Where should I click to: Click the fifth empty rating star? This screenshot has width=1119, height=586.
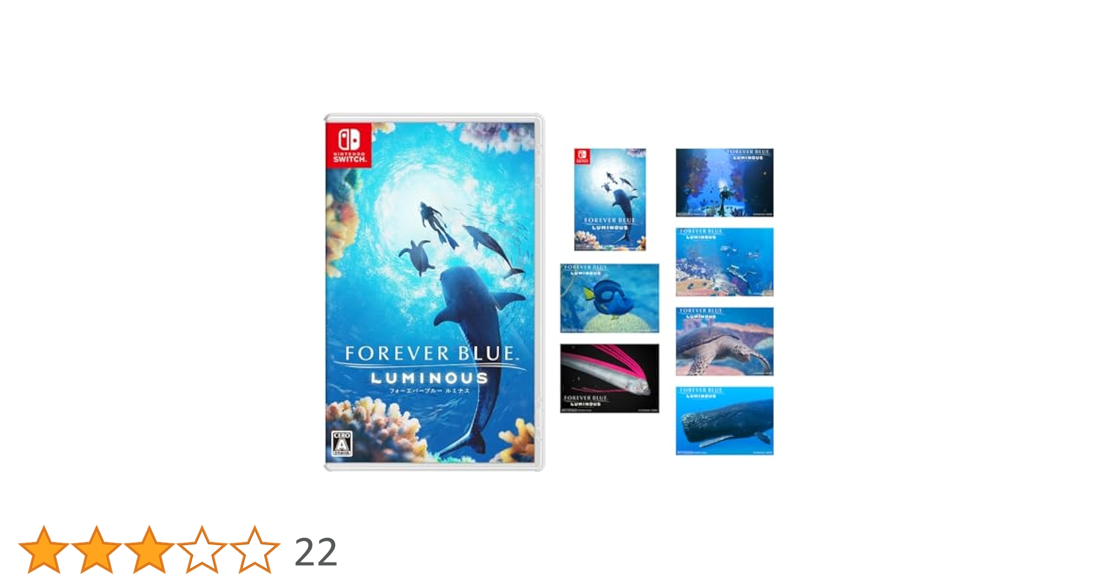click(x=255, y=550)
